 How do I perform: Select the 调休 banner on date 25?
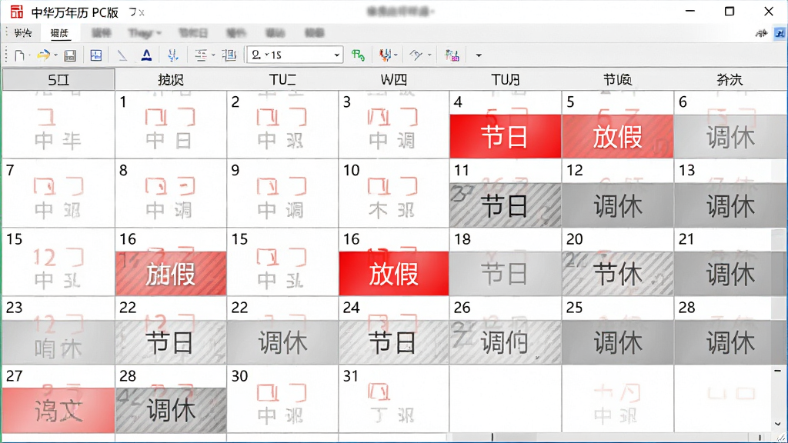point(618,342)
